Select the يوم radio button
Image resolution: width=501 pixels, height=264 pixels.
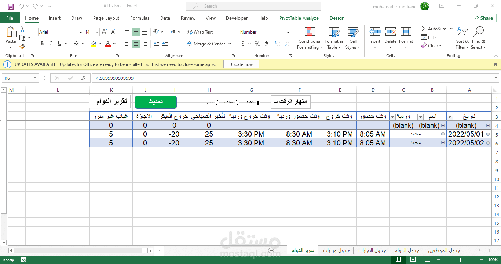coord(217,103)
